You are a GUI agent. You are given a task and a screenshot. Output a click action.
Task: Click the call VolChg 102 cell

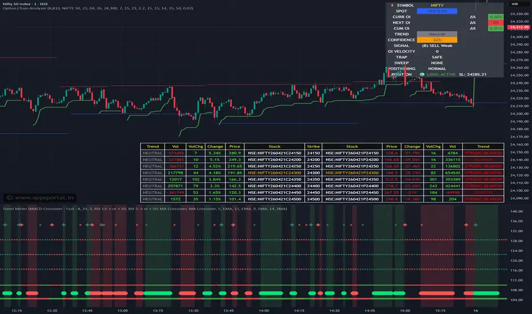(x=195, y=179)
